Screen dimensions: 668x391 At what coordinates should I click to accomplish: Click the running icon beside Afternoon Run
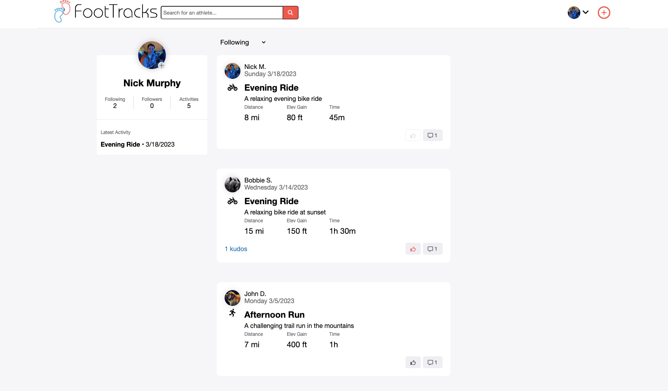[233, 313]
